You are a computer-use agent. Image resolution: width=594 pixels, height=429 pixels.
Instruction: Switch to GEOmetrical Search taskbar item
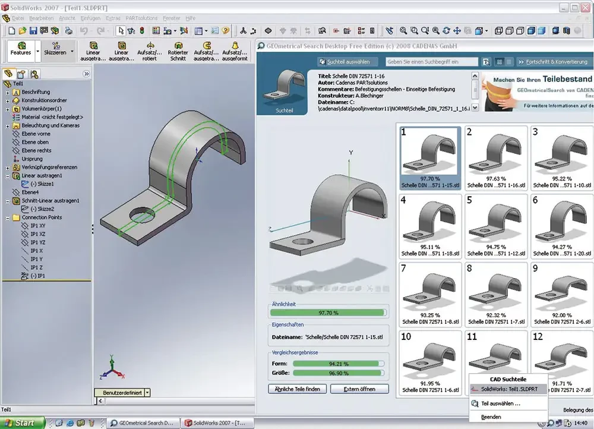click(x=143, y=423)
